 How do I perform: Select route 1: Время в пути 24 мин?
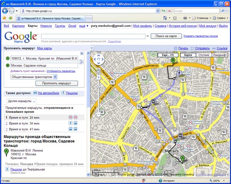[x=44, y=118]
